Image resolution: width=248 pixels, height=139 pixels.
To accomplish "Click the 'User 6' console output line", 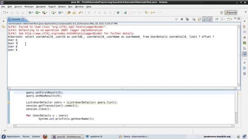I will tap(12, 40).
